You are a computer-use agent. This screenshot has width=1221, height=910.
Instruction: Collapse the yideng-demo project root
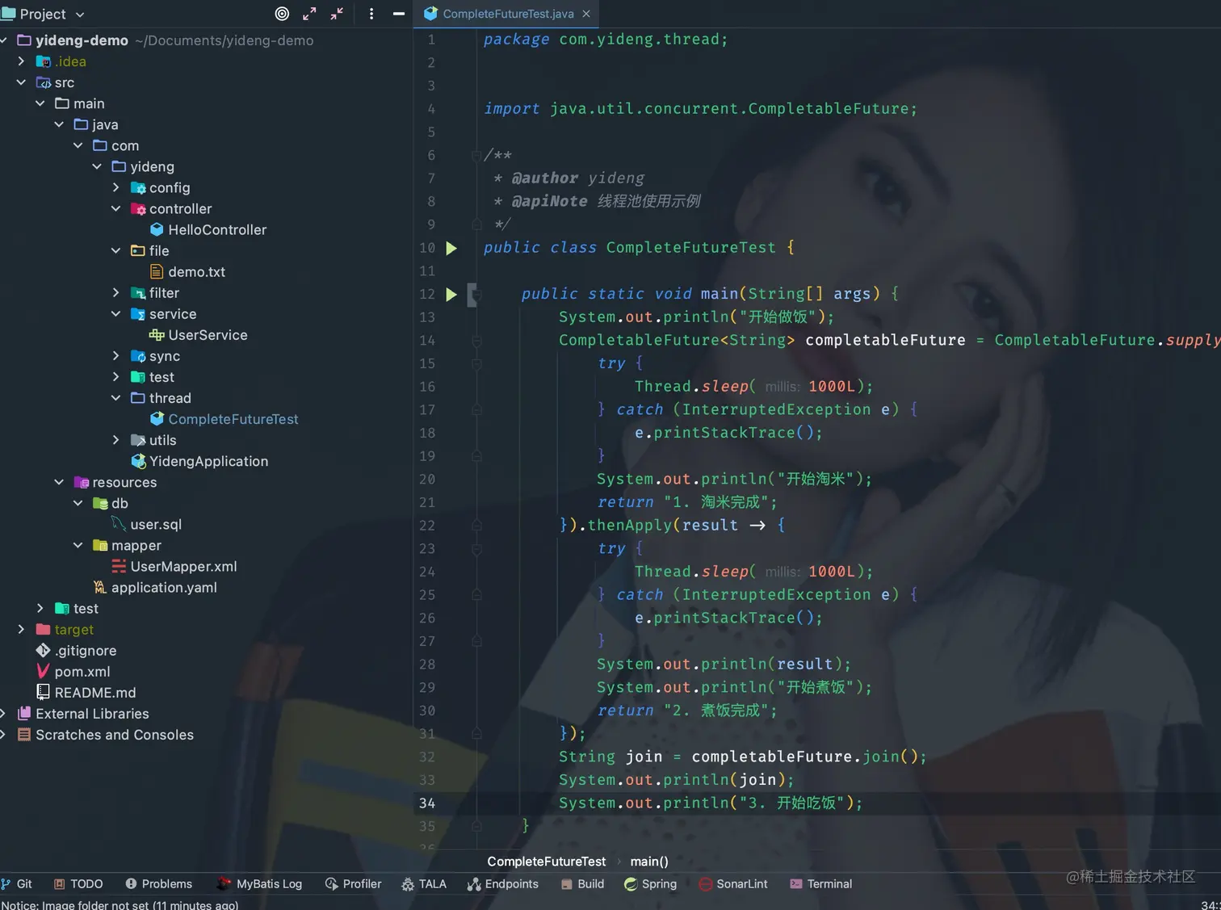tap(4, 40)
